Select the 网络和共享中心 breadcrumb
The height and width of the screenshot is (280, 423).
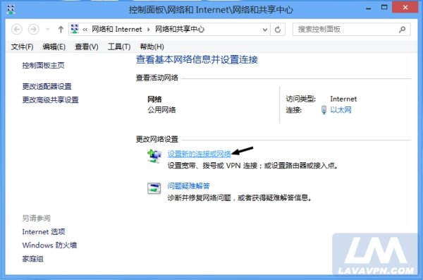pos(180,29)
